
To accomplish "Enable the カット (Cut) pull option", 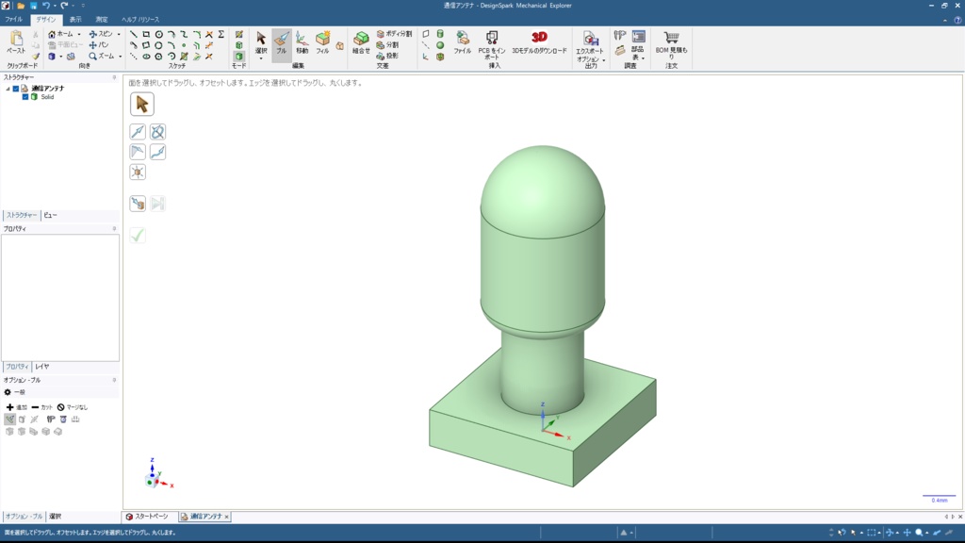I will pos(41,407).
